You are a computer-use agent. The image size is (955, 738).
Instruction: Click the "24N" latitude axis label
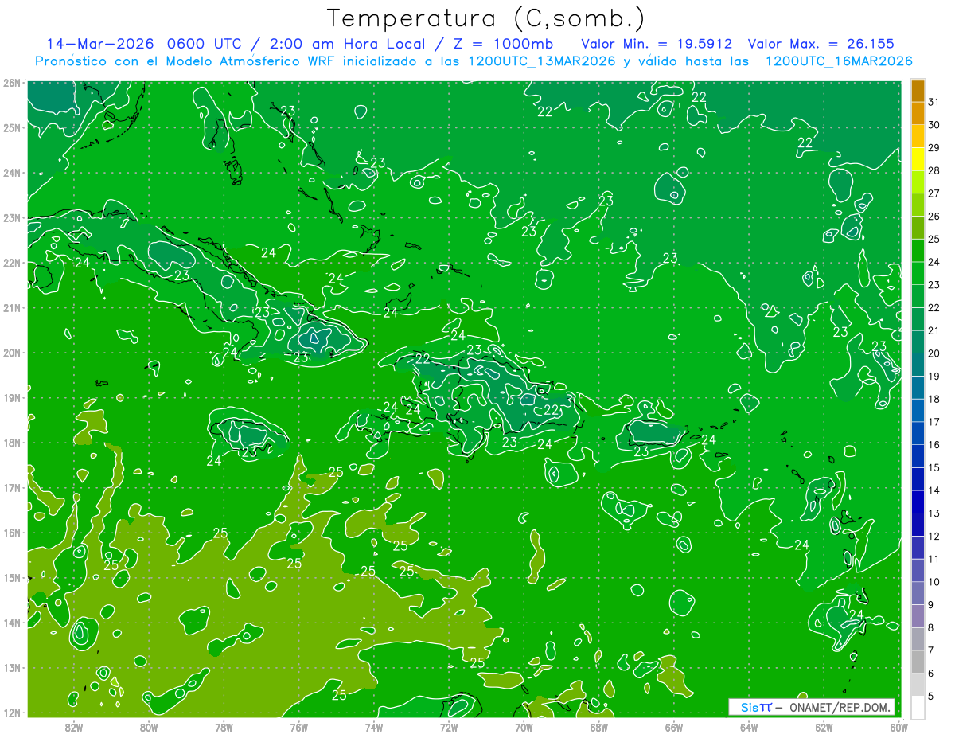point(11,173)
